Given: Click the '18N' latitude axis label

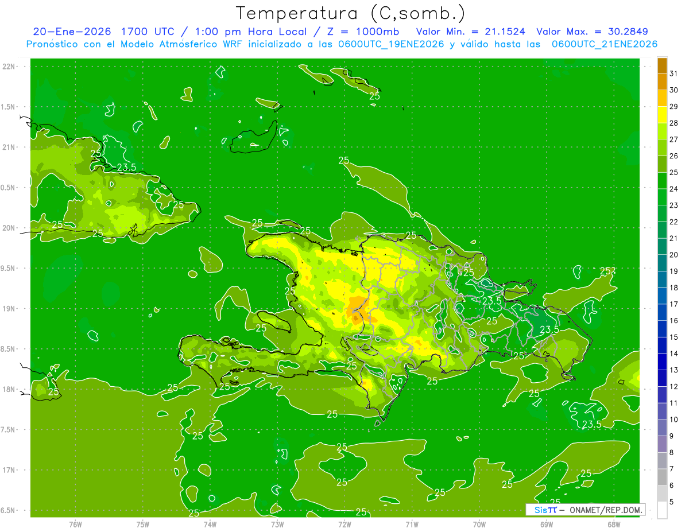Looking at the screenshot, I should tap(9, 389).
